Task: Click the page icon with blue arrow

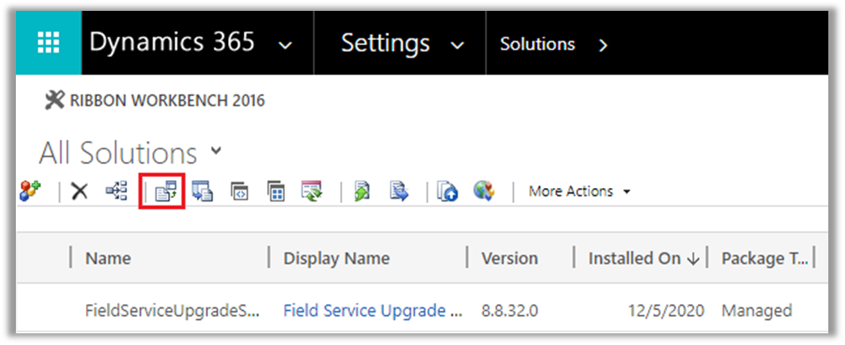Action: [397, 191]
